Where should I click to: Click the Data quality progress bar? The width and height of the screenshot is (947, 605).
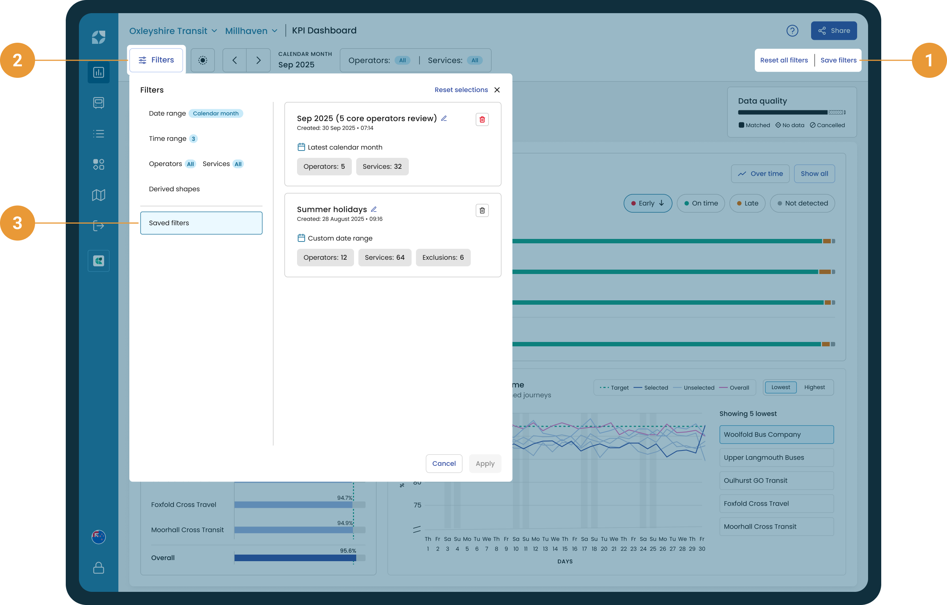pos(791,113)
